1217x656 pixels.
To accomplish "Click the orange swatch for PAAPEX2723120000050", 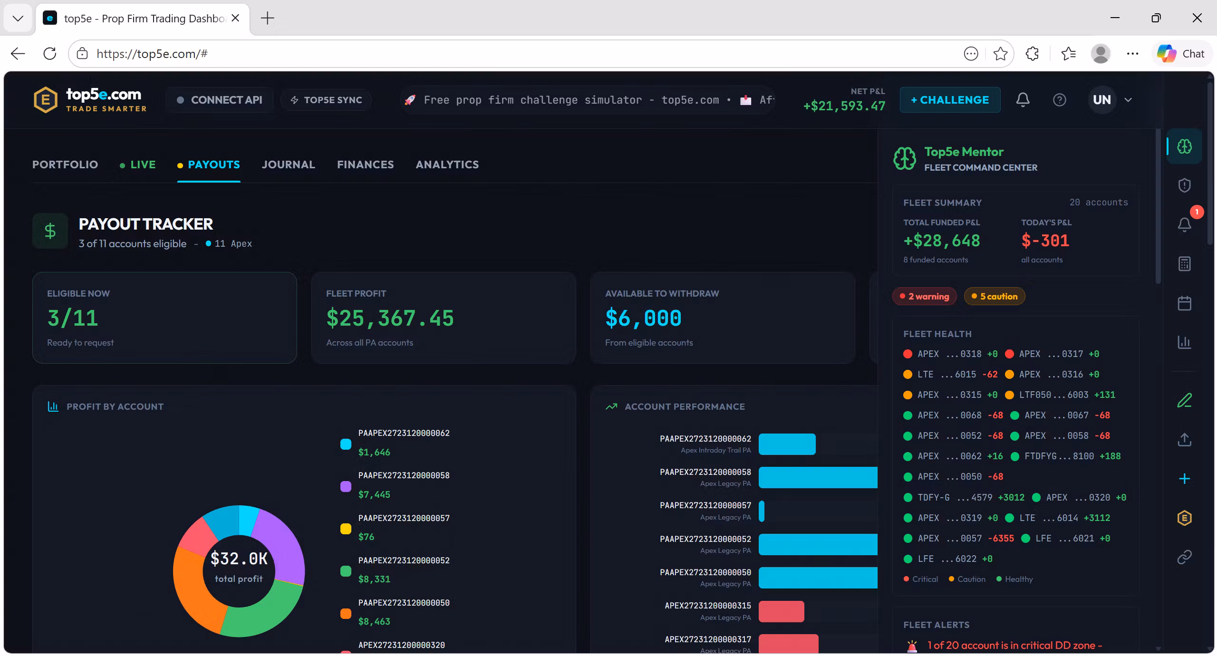I will click(x=346, y=614).
